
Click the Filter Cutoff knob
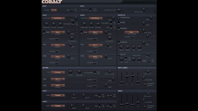70,72
